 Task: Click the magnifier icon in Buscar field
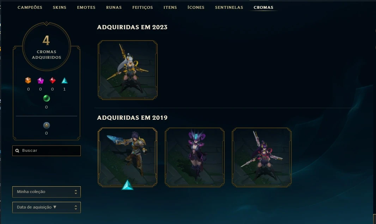click(x=17, y=150)
